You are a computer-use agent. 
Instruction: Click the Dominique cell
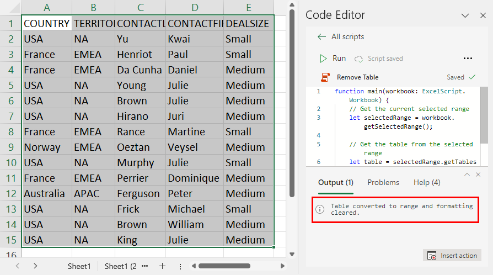pyautogui.click(x=195, y=178)
